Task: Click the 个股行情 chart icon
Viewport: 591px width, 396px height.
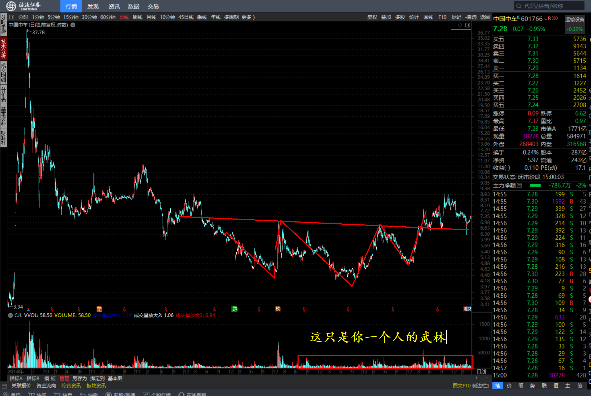Action: (x=146, y=394)
